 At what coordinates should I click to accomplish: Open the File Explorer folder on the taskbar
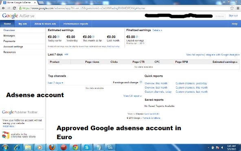coord(28,147)
